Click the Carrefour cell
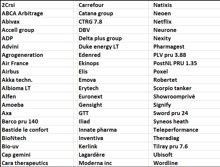Image resolution: width=220 pixels, height=167 pixels. [113, 5]
